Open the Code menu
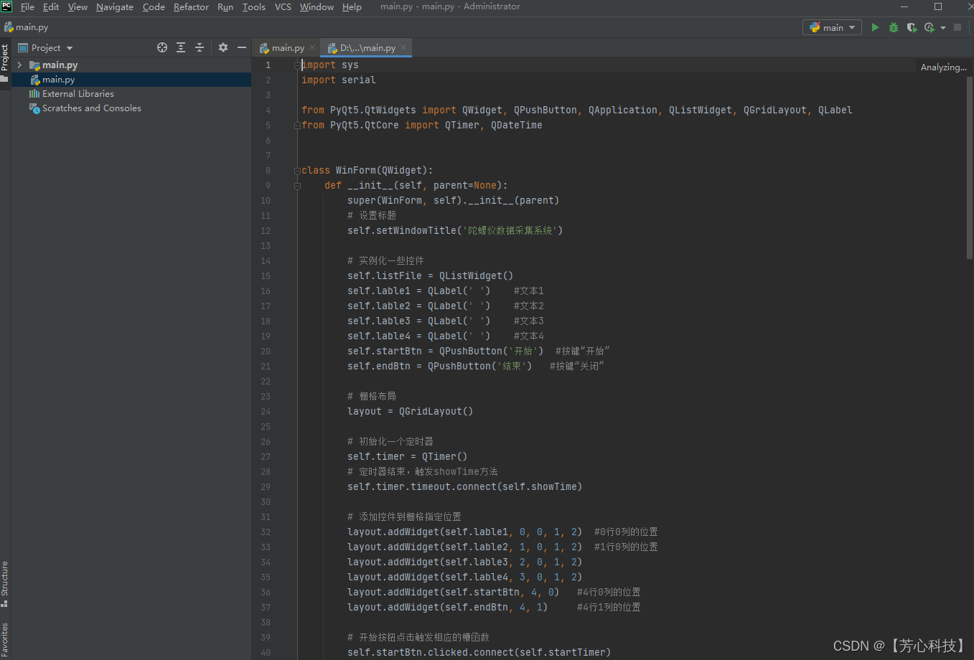Screen dimensions: 974x660 154,6
